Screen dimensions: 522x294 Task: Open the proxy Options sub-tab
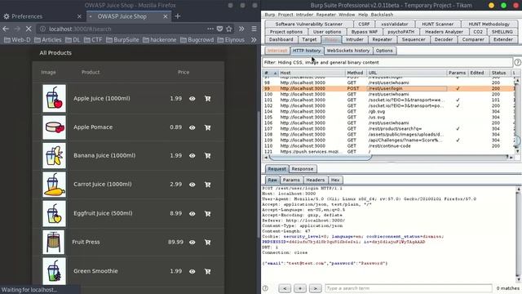click(x=384, y=51)
